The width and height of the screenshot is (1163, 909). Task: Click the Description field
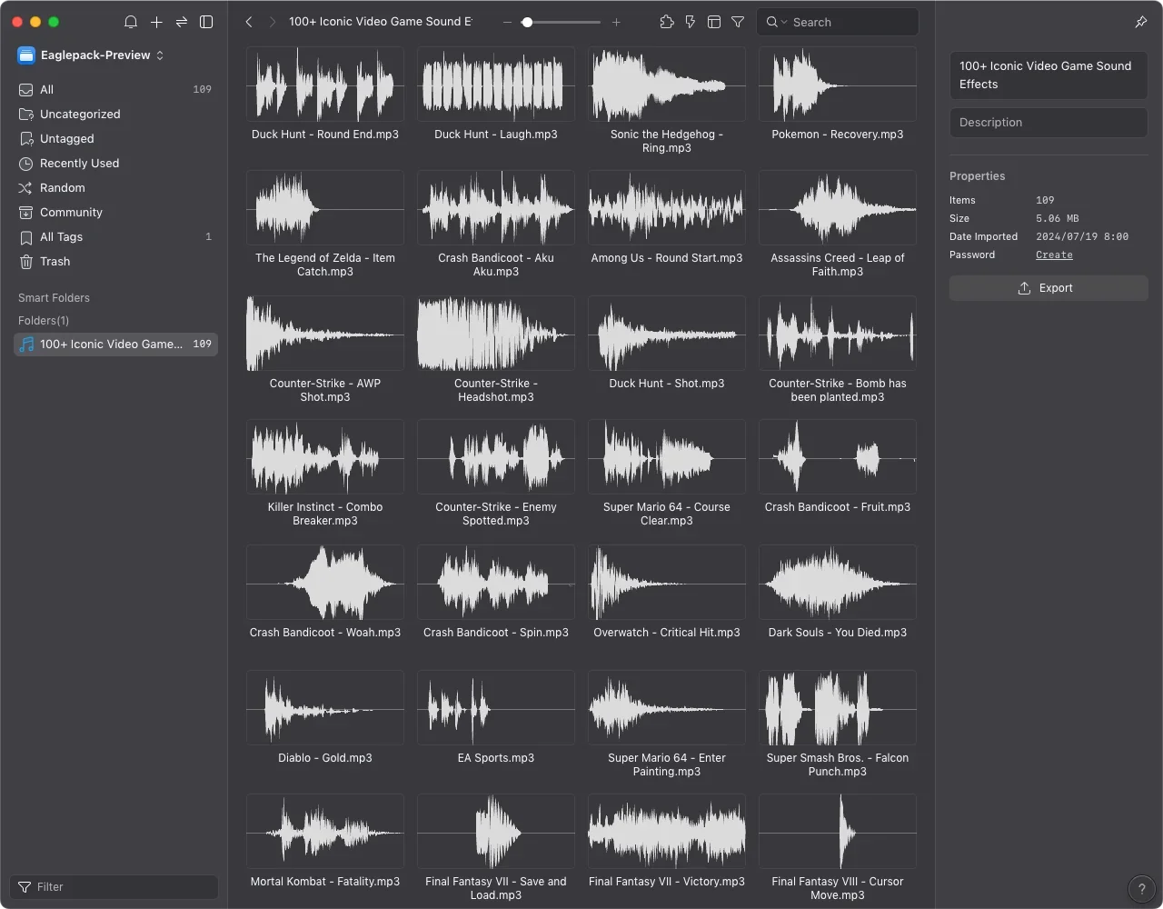click(1049, 123)
